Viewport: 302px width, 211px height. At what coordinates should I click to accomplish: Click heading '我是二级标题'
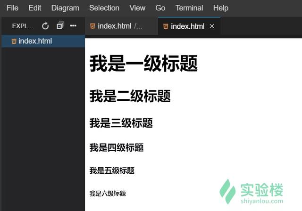click(130, 96)
